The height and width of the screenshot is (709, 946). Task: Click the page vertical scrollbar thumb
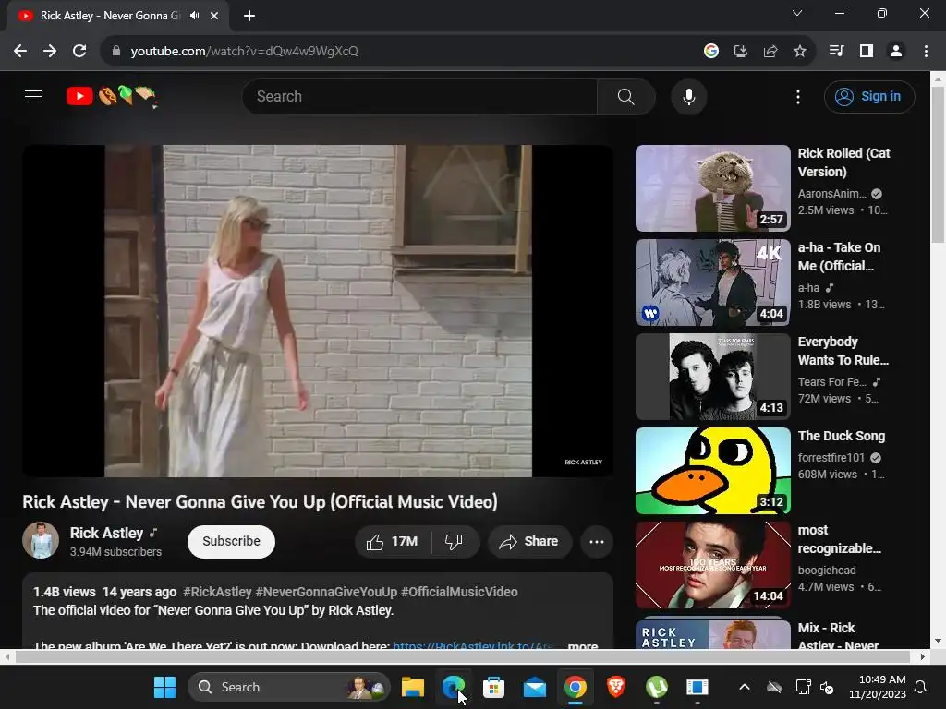(x=939, y=164)
